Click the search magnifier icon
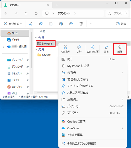This screenshot has width=131, height=148. click(x=109, y=13)
